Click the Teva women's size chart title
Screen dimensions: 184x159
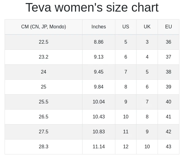[x=92, y=7]
